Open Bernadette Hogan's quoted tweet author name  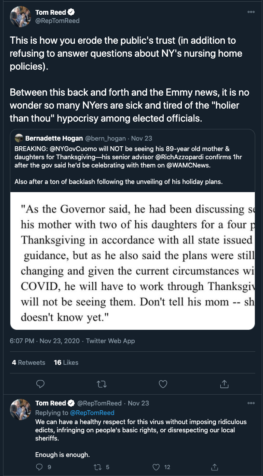(53, 138)
